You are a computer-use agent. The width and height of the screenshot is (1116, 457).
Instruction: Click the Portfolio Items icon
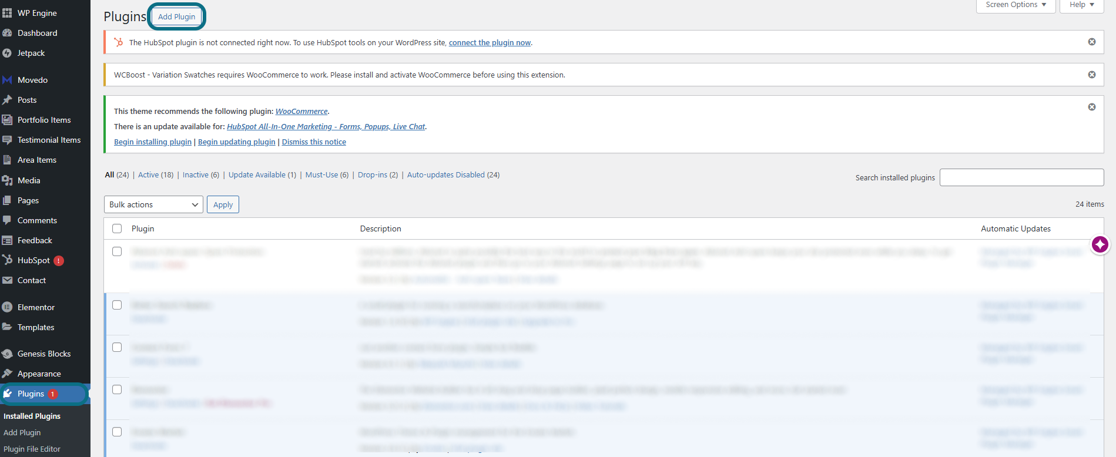7,120
